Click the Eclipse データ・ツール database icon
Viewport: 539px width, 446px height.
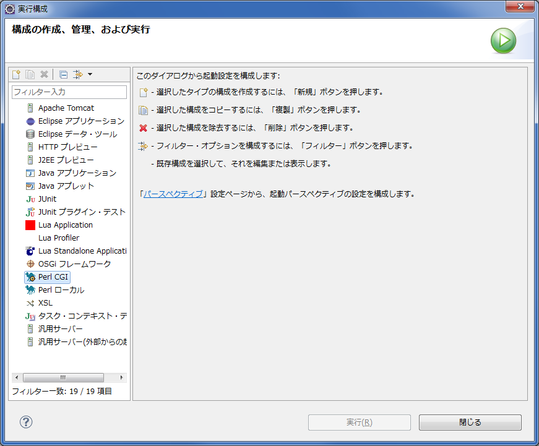pos(30,134)
